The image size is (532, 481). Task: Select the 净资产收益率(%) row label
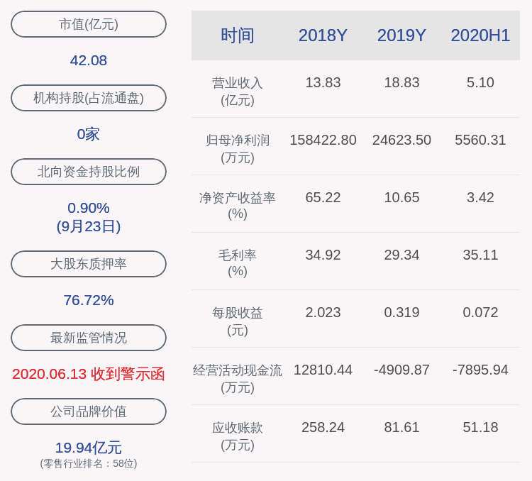click(x=238, y=206)
